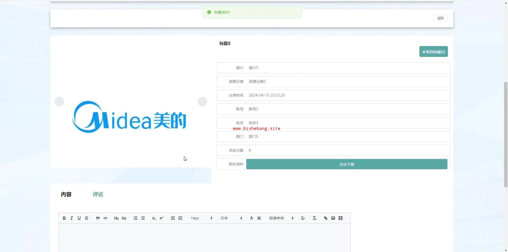Click the share time 2024-04-15 23:12:25
The image size is (508, 252).
(x=267, y=95)
